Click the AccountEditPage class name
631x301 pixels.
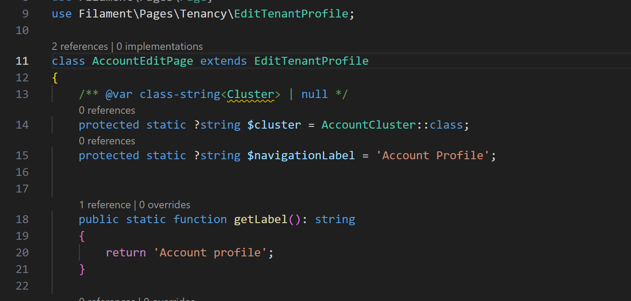(142, 61)
